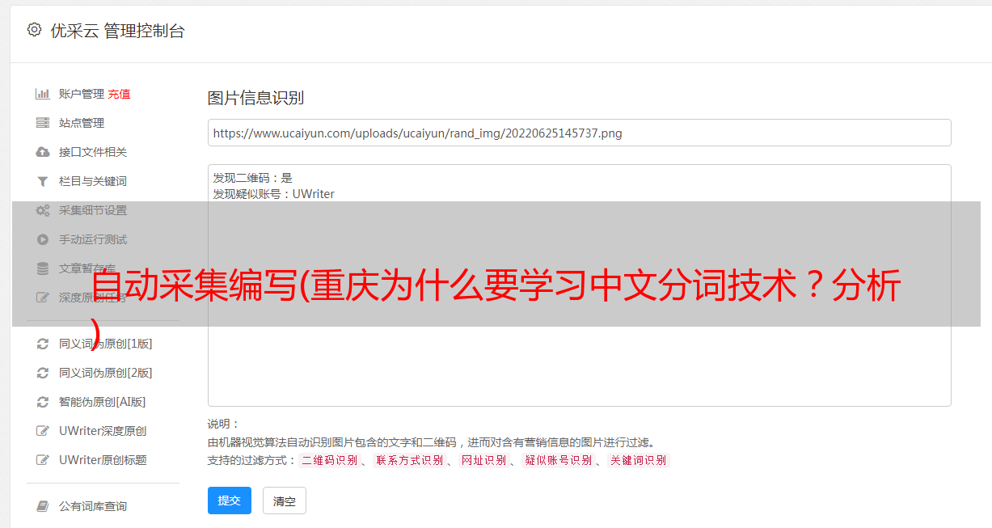
Task: Click the server icon for 站点管理
Action: tap(43, 123)
